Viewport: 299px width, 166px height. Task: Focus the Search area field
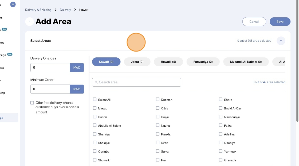[139, 82]
